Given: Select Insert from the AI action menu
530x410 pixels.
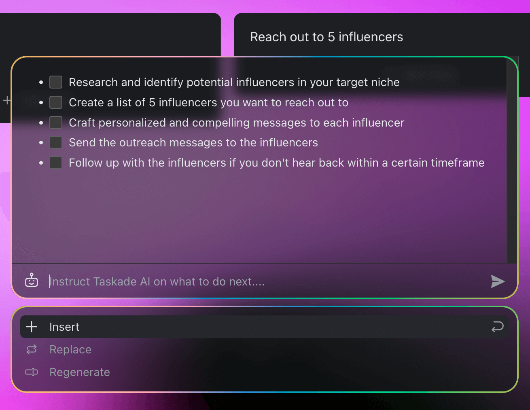Looking at the screenshot, I should click(64, 327).
